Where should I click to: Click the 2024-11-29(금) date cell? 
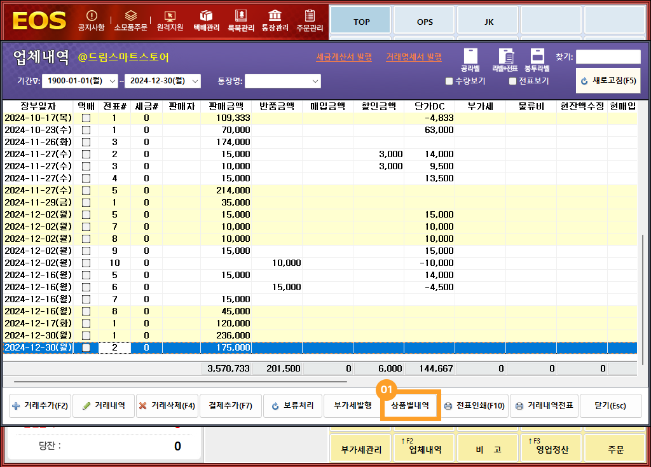[38, 203]
